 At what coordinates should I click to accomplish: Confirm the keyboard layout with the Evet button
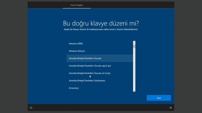coord(159,98)
